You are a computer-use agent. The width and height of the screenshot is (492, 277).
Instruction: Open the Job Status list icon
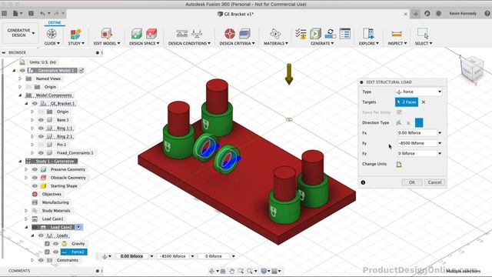point(345,34)
